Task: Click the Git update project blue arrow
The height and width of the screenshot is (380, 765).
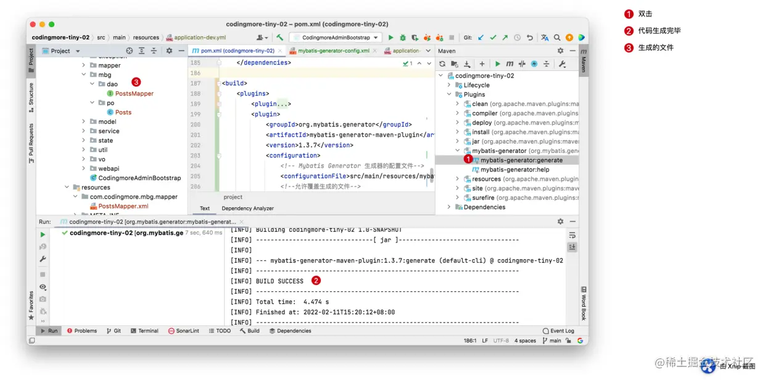Action: 481,38
